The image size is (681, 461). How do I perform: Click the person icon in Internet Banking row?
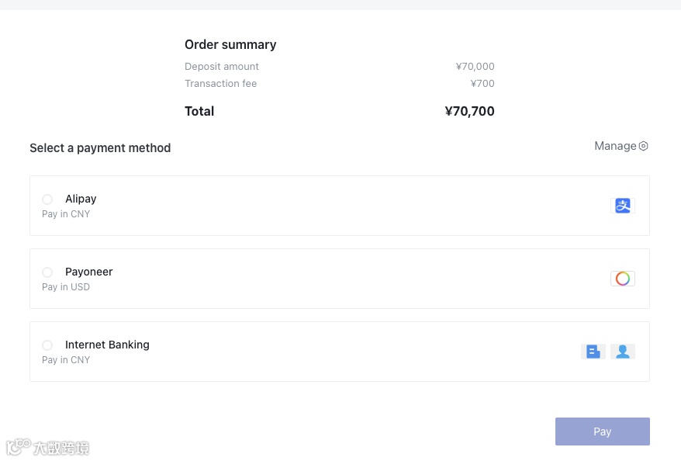point(622,352)
